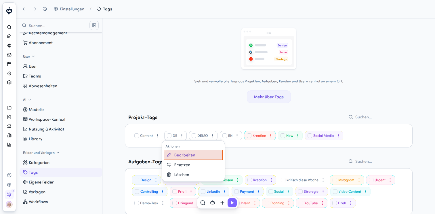Collapse the sidebar panel icon
Viewport: 435px width, 214px height.
coord(94,25)
